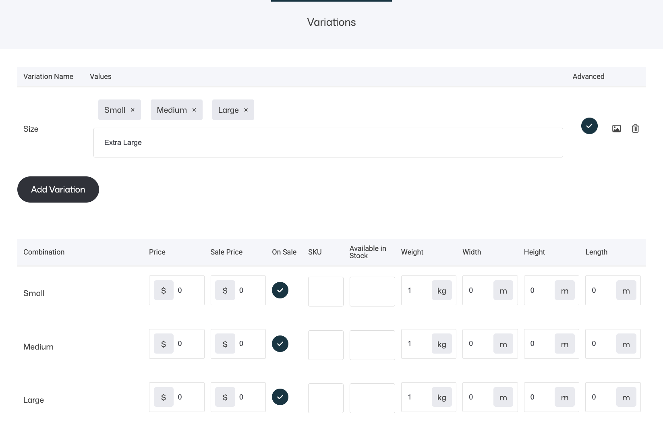The height and width of the screenshot is (443, 663).
Task: Click the Add Variation button
Action: pyautogui.click(x=58, y=189)
